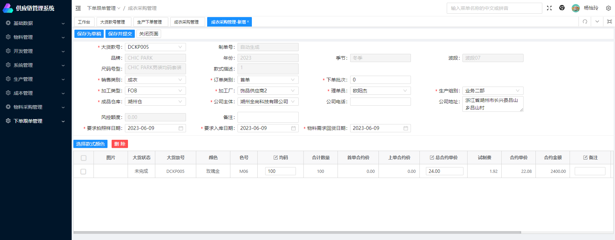Check the row checkbox for DCKP005 玫瑰金
Screen dimensions: 615x240
(x=83, y=171)
